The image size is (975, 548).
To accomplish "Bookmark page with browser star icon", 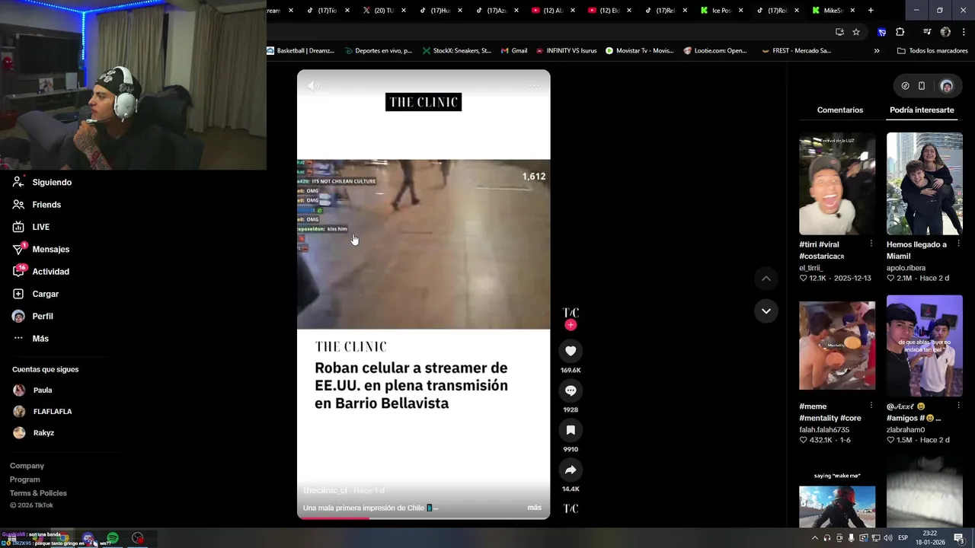I will coord(856,32).
